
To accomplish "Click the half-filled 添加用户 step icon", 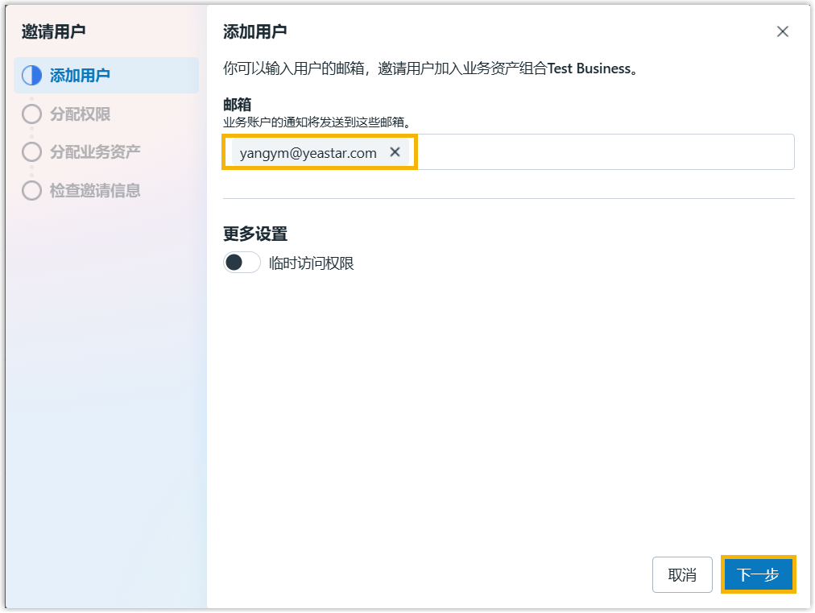I will click(31, 76).
